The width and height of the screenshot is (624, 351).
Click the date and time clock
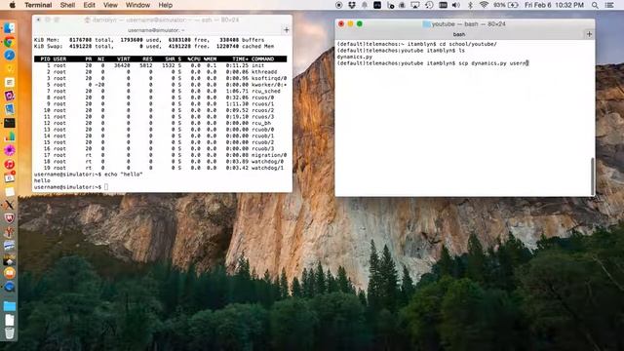554,5
